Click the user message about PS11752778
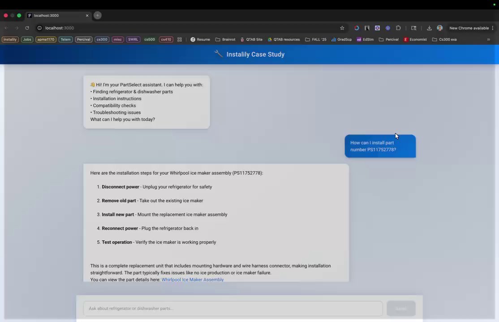Screen dimensions: 499x322 pos(380,146)
